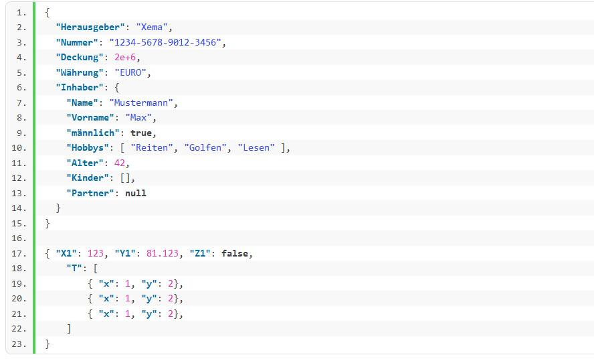Click the closing brace on line 15
Viewport: 594px width, 359px height.
[x=47, y=223]
